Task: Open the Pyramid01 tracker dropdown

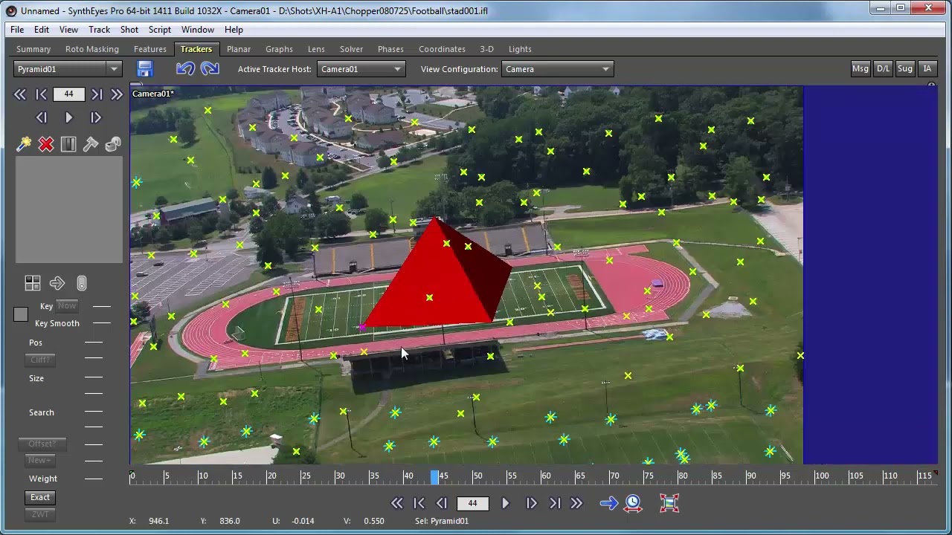Action: coord(68,69)
